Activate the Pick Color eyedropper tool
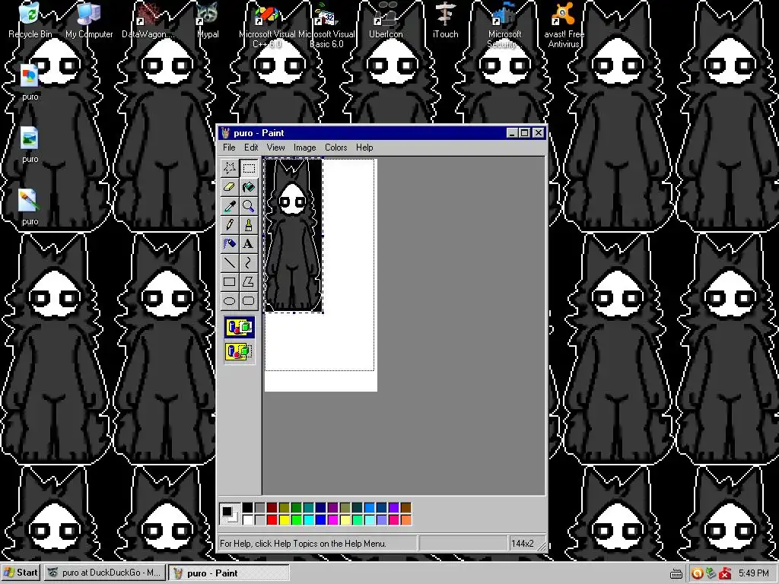The width and height of the screenshot is (779, 584). coord(230,206)
